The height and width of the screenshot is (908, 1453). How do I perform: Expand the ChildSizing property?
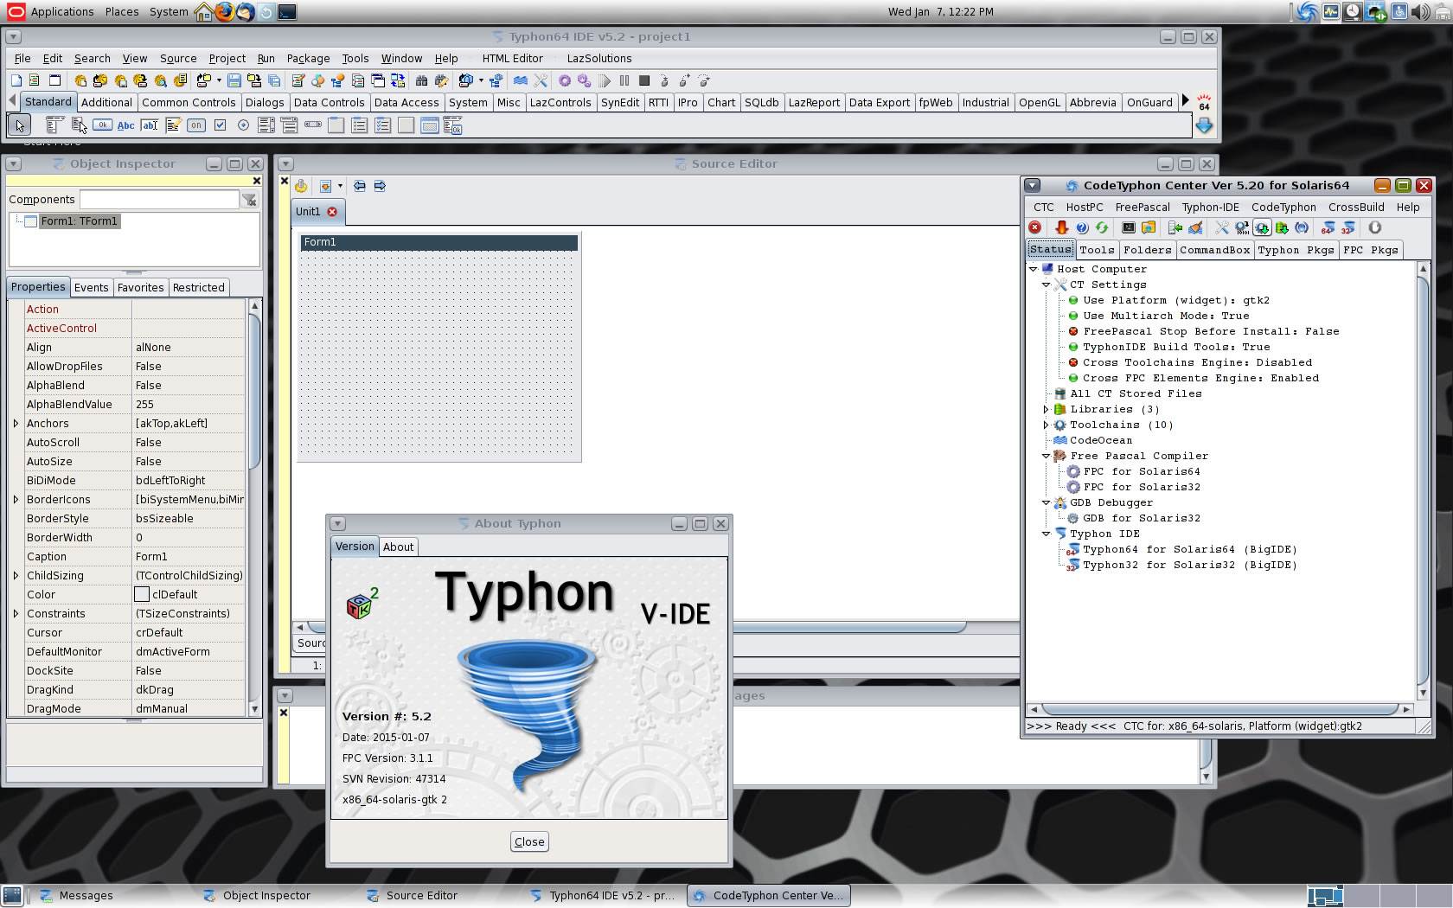(x=16, y=576)
